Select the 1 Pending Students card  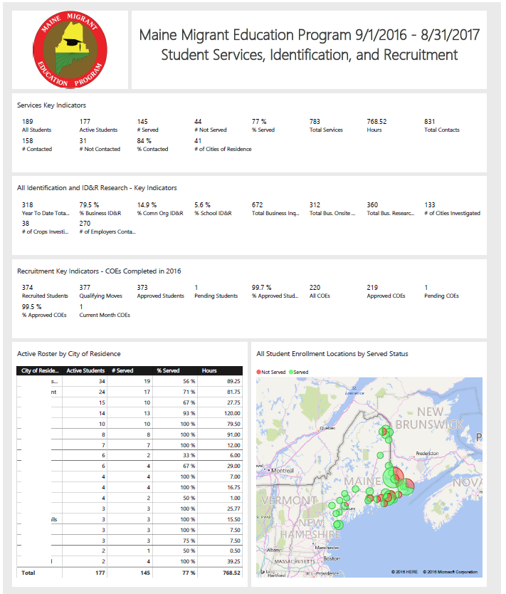coord(216,291)
